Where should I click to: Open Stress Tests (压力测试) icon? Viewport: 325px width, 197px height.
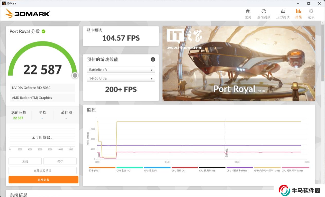(x=283, y=11)
